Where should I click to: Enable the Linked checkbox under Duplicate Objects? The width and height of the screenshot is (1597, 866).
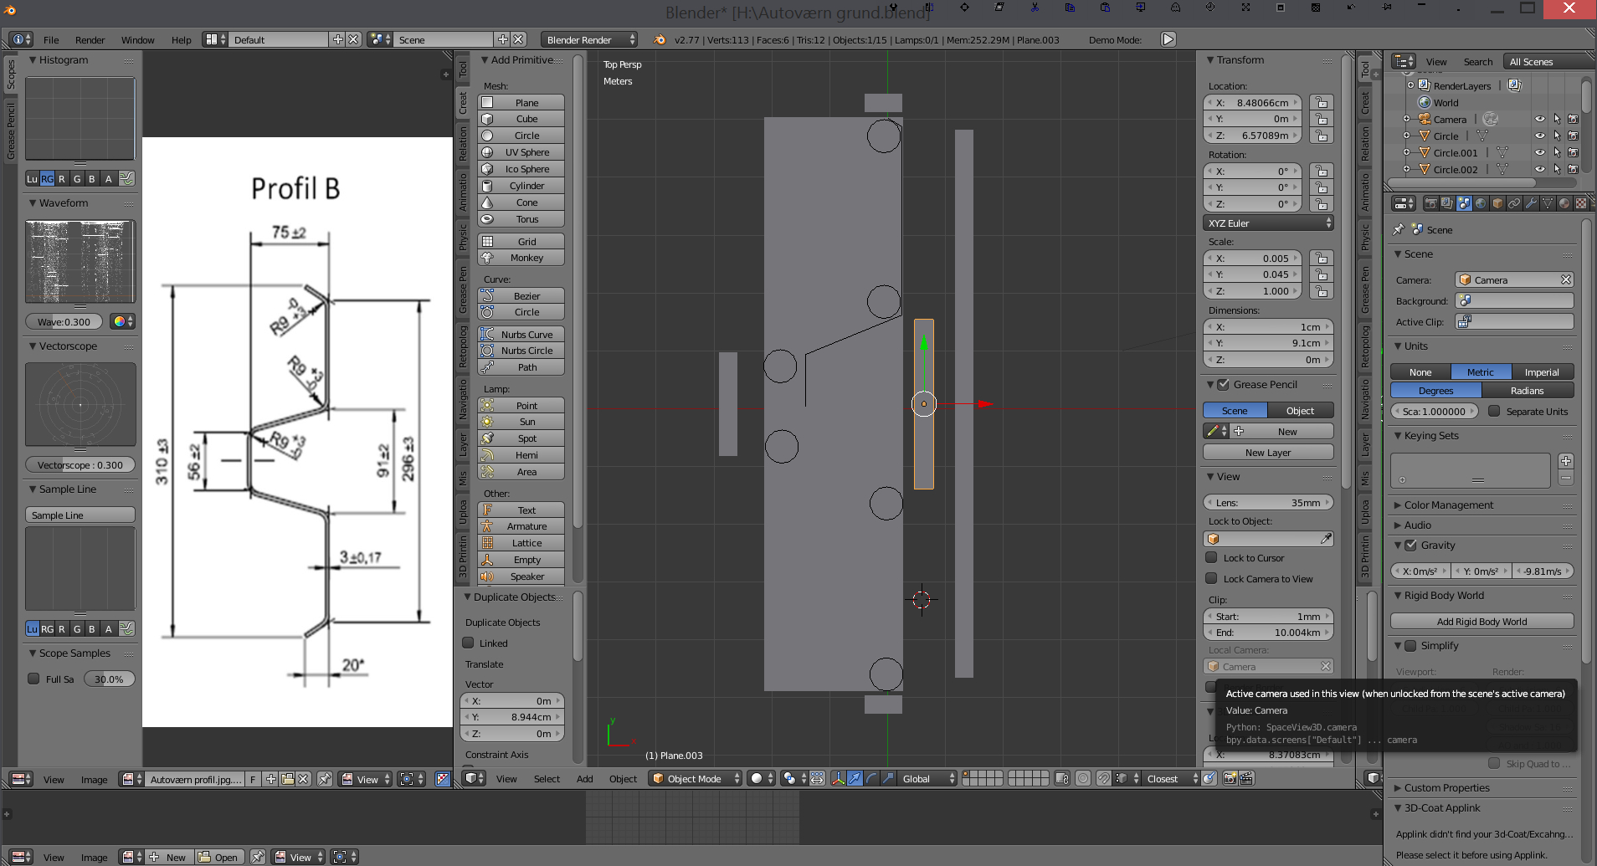pos(469,643)
